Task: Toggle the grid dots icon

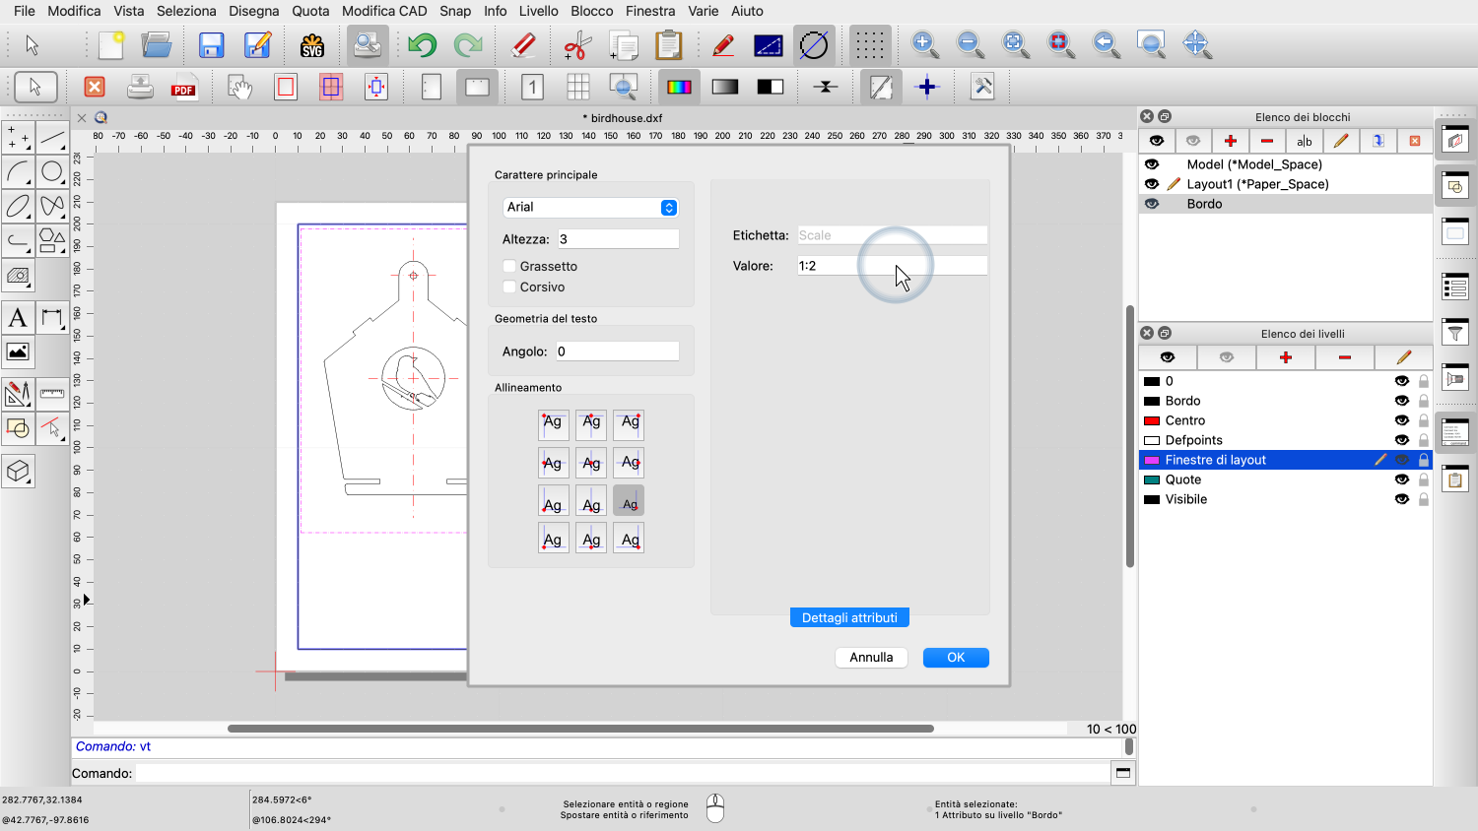Action: (869, 45)
